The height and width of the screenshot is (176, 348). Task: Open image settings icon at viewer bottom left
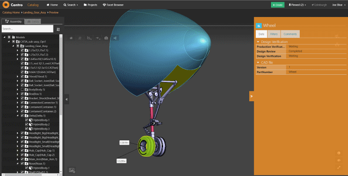click(x=72, y=170)
